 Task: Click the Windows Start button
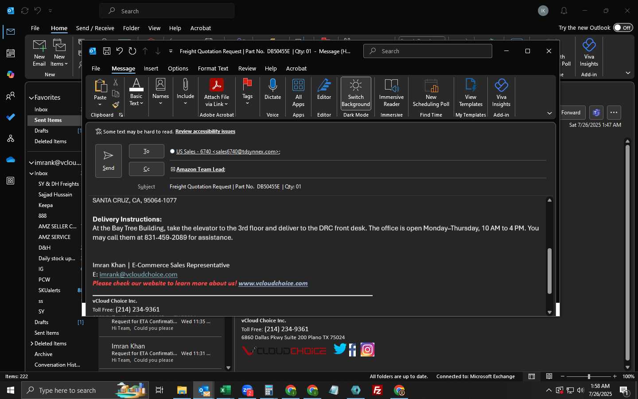11,390
